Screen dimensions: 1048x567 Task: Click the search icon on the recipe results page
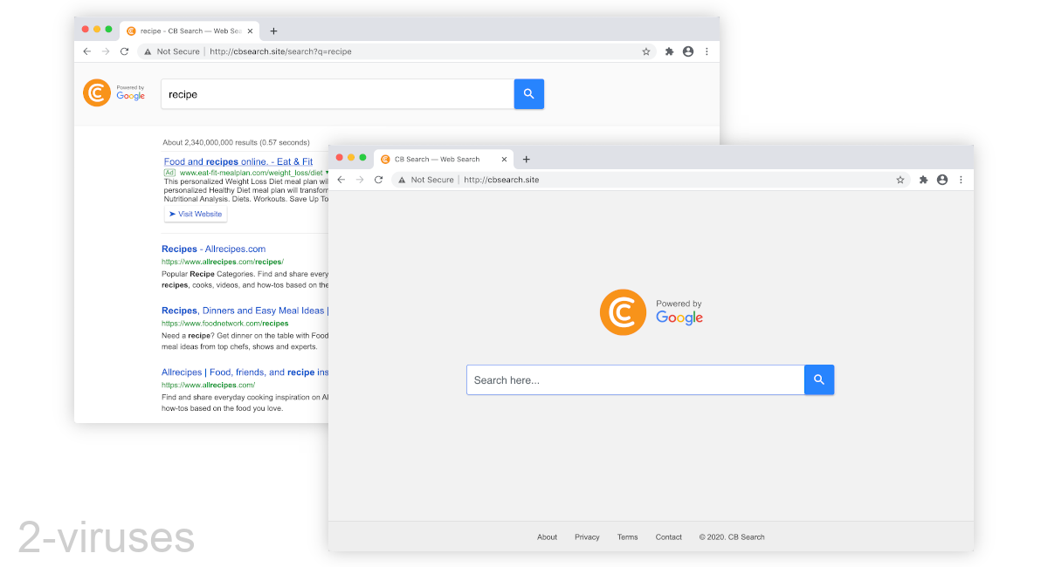coord(528,93)
